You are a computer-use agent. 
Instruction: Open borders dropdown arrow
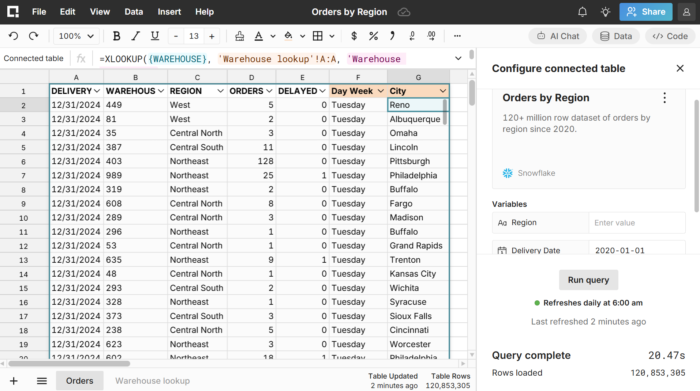332,36
